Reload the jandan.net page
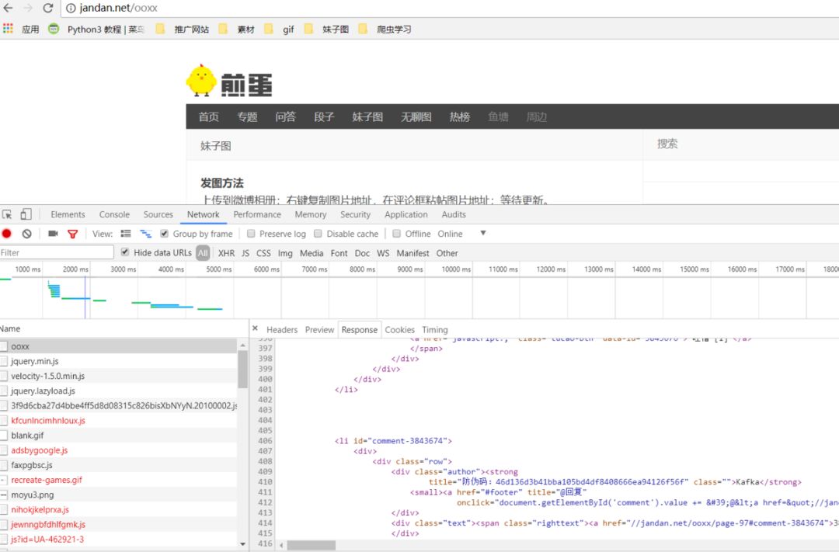 pyautogui.click(x=48, y=8)
